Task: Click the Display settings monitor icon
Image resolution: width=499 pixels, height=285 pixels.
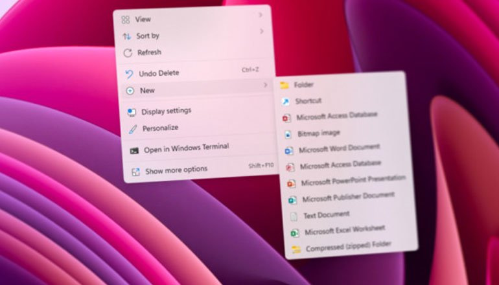Action: click(132, 112)
